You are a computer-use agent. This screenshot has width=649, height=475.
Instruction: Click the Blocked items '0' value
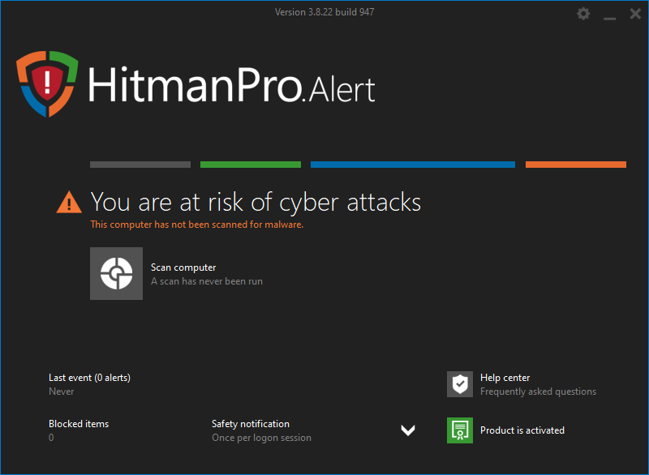[x=51, y=438]
